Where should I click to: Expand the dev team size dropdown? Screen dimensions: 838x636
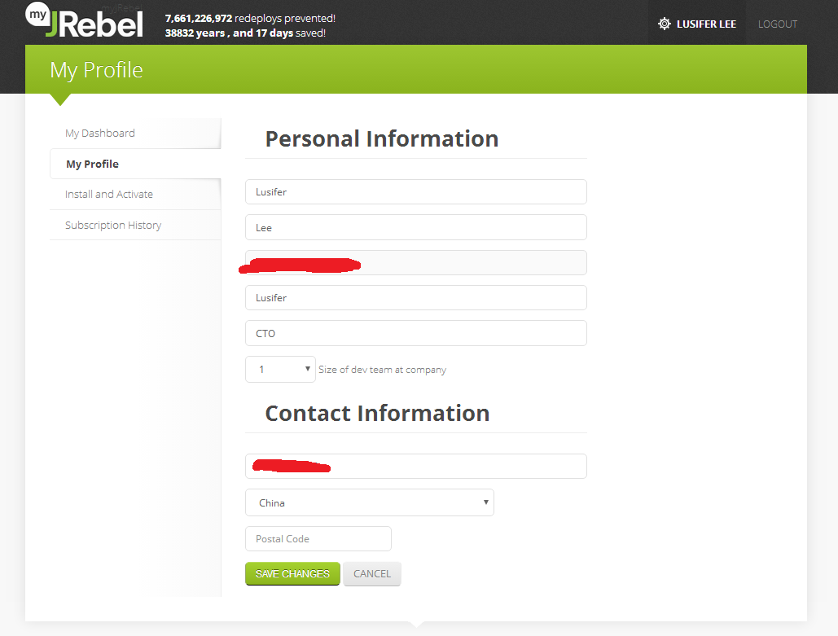tap(280, 369)
